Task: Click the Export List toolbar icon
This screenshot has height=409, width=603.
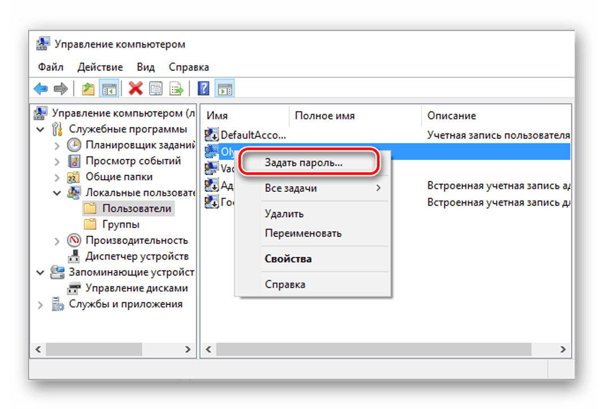Action: click(x=177, y=88)
